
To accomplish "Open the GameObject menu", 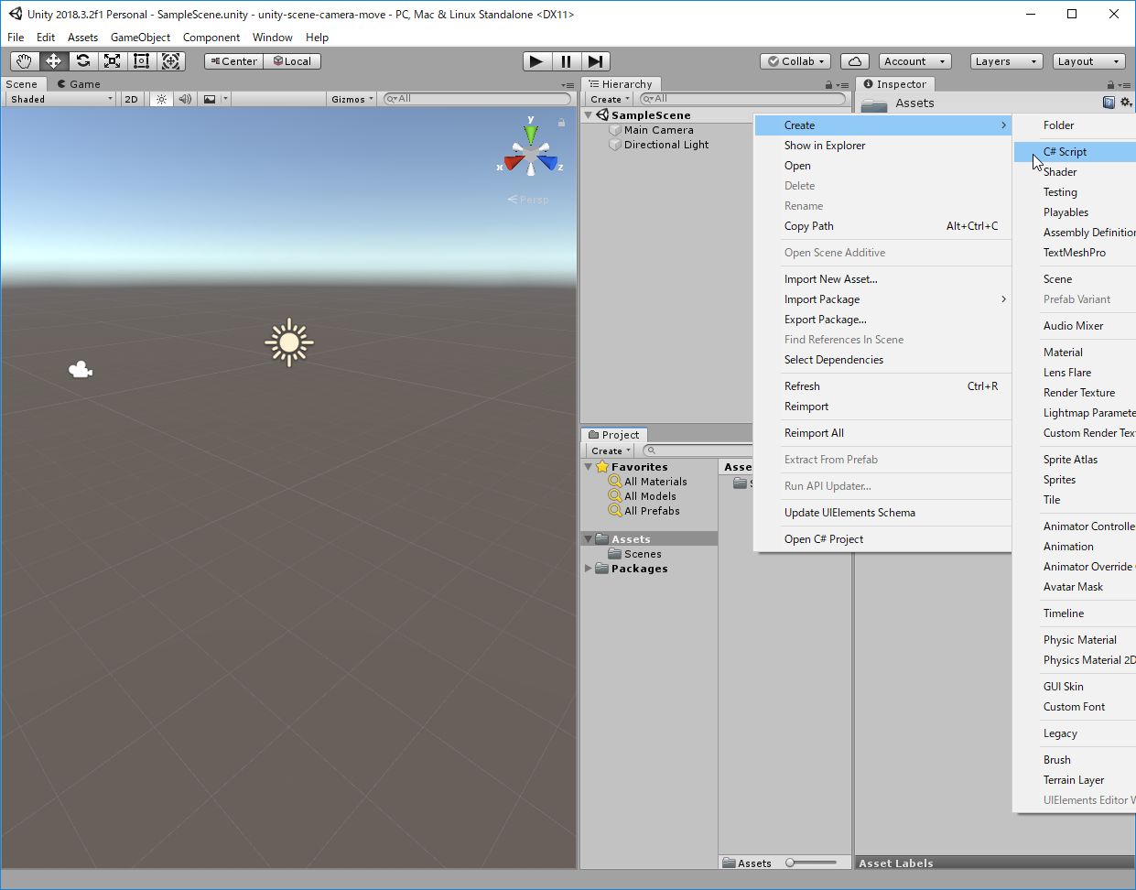I will [140, 38].
